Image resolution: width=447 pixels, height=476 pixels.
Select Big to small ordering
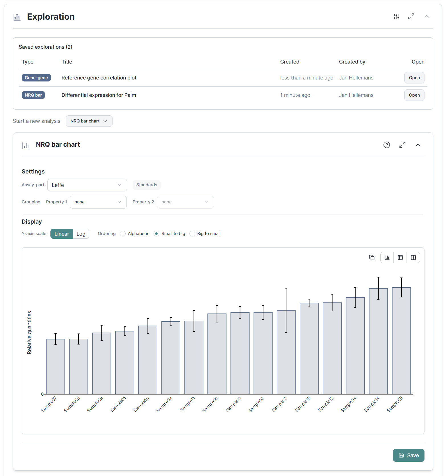pyautogui.click(x=192, y=234)
